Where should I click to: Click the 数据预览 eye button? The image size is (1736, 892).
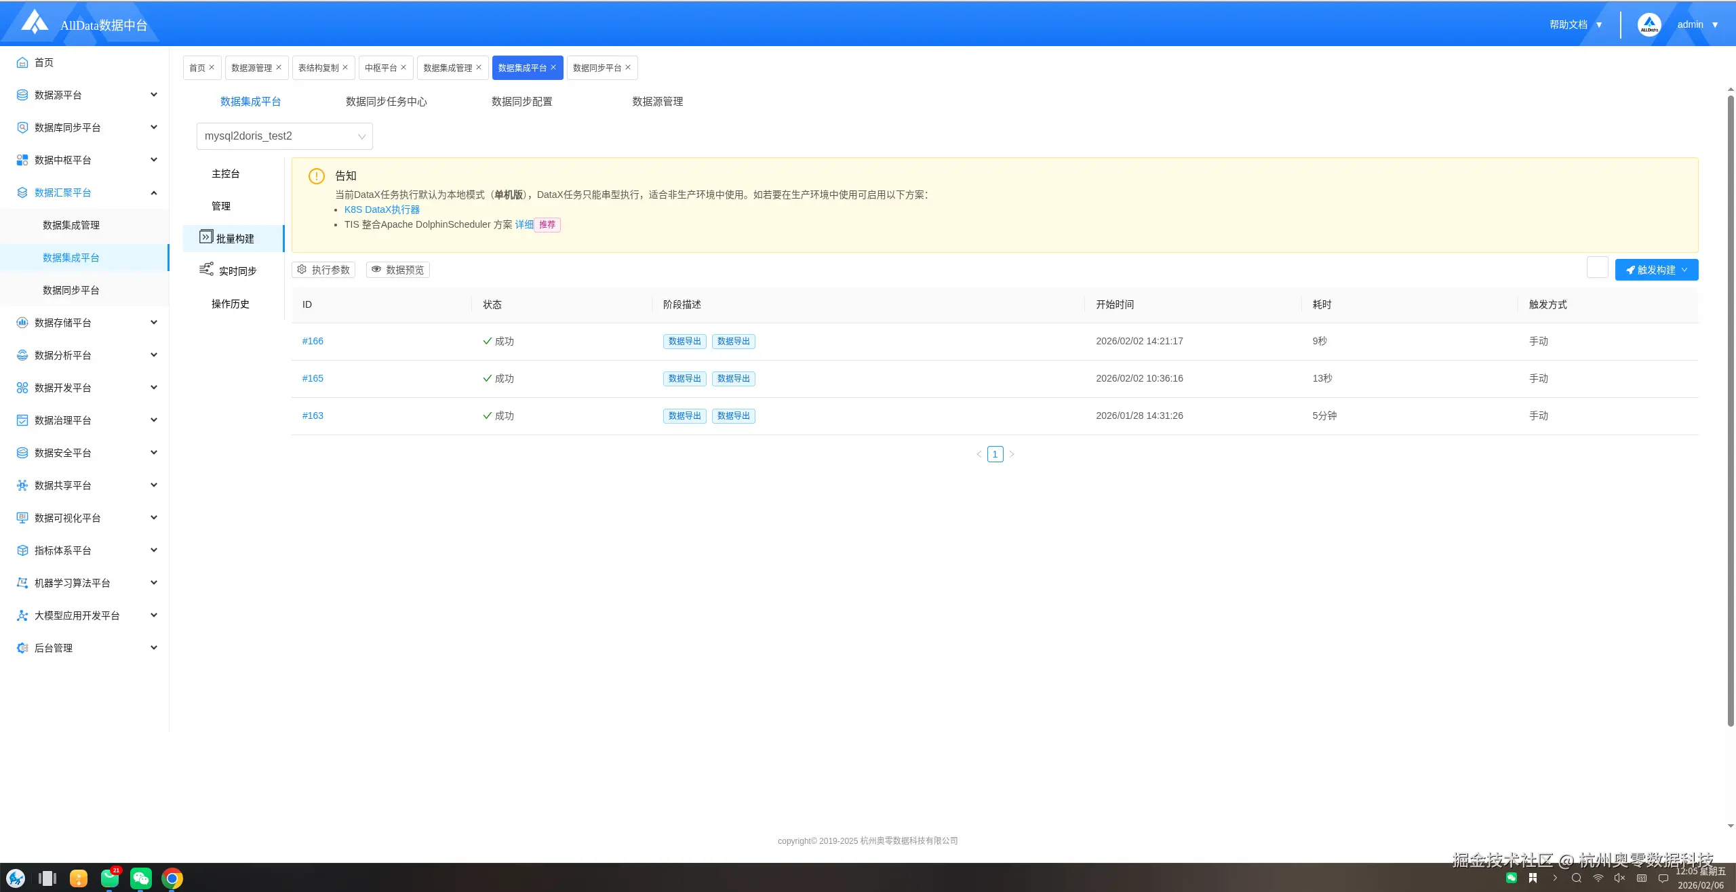(x=397, y=270)
